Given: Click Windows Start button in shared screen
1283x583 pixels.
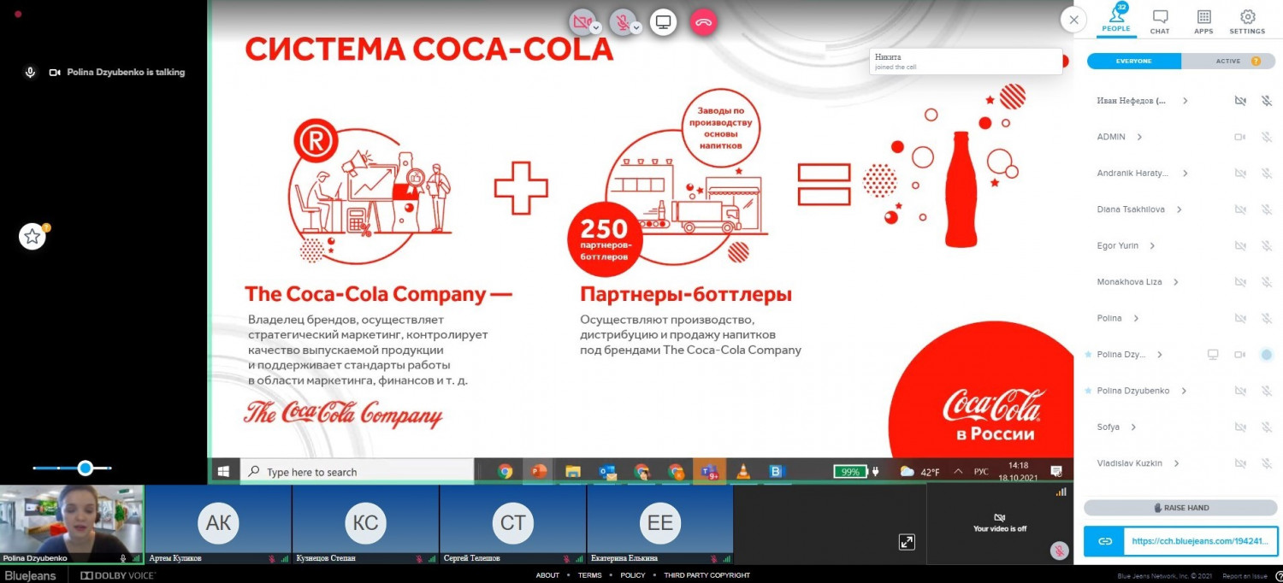Looking at the screenshot, I should pos(224,471).
